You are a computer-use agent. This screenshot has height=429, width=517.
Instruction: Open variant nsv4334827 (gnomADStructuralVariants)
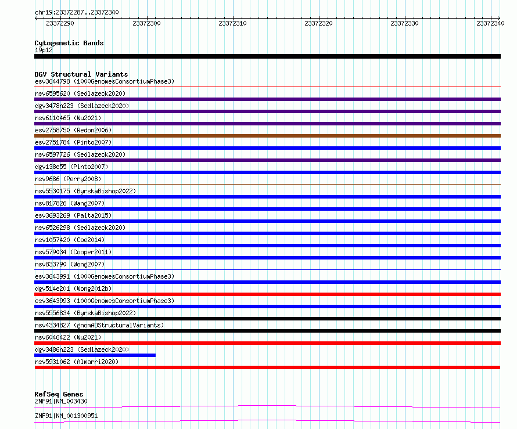(x=99, y=325)
